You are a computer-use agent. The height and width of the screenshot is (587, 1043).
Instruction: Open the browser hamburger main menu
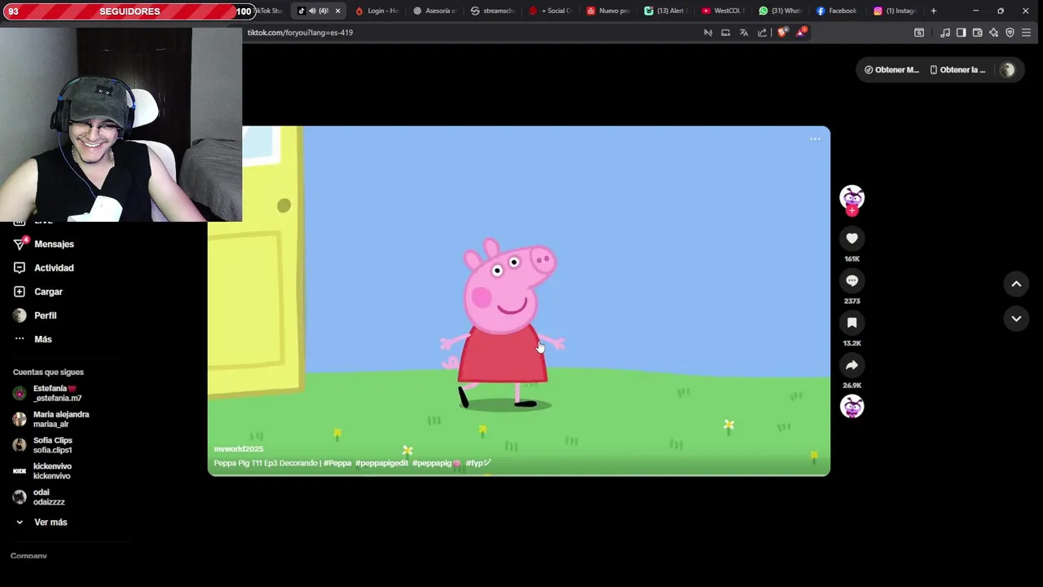[1026, 33]
